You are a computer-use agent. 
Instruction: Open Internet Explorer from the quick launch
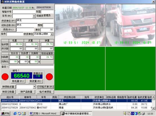coord(15,113)
